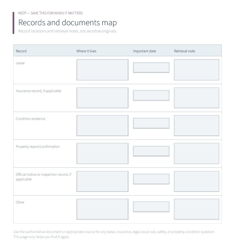Focus Condition evidence 'Important date' field
Viewport: 230px width, 246px height.
(x=151, y=123)
